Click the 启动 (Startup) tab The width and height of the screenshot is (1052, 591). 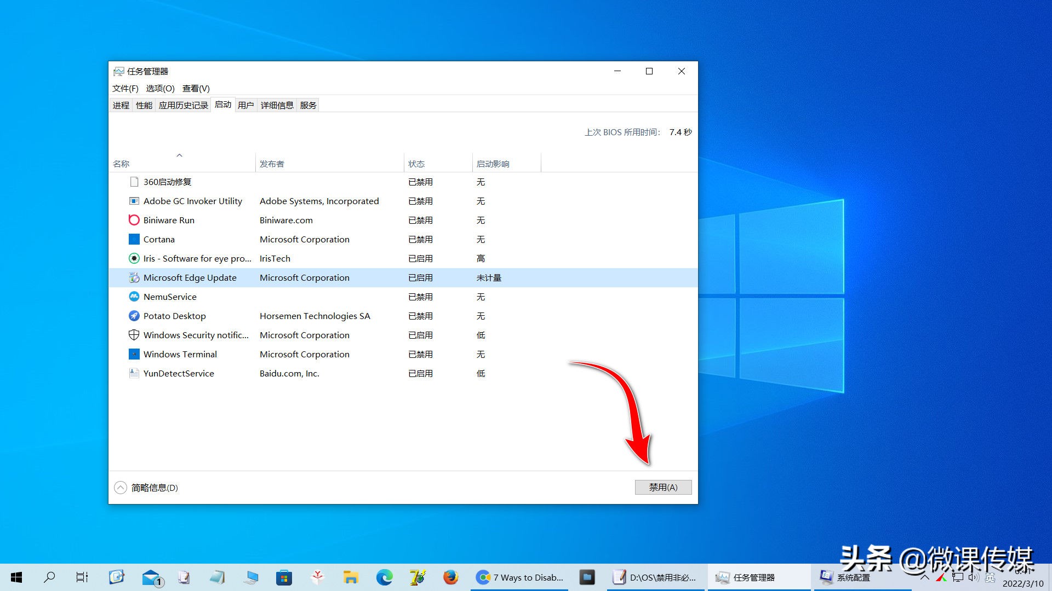[223, 105]
